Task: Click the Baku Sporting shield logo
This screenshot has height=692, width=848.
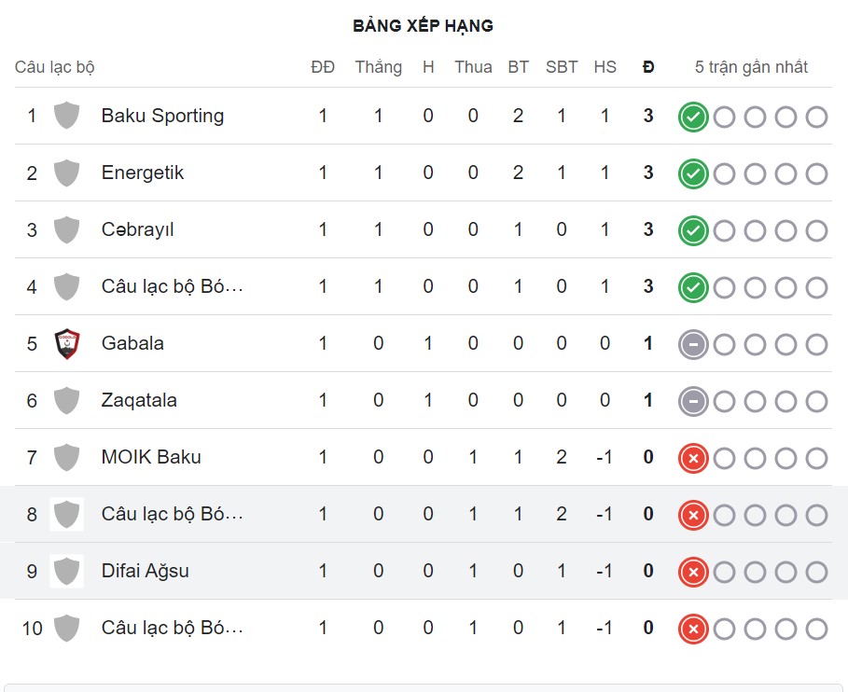Action: pos(66,116)
